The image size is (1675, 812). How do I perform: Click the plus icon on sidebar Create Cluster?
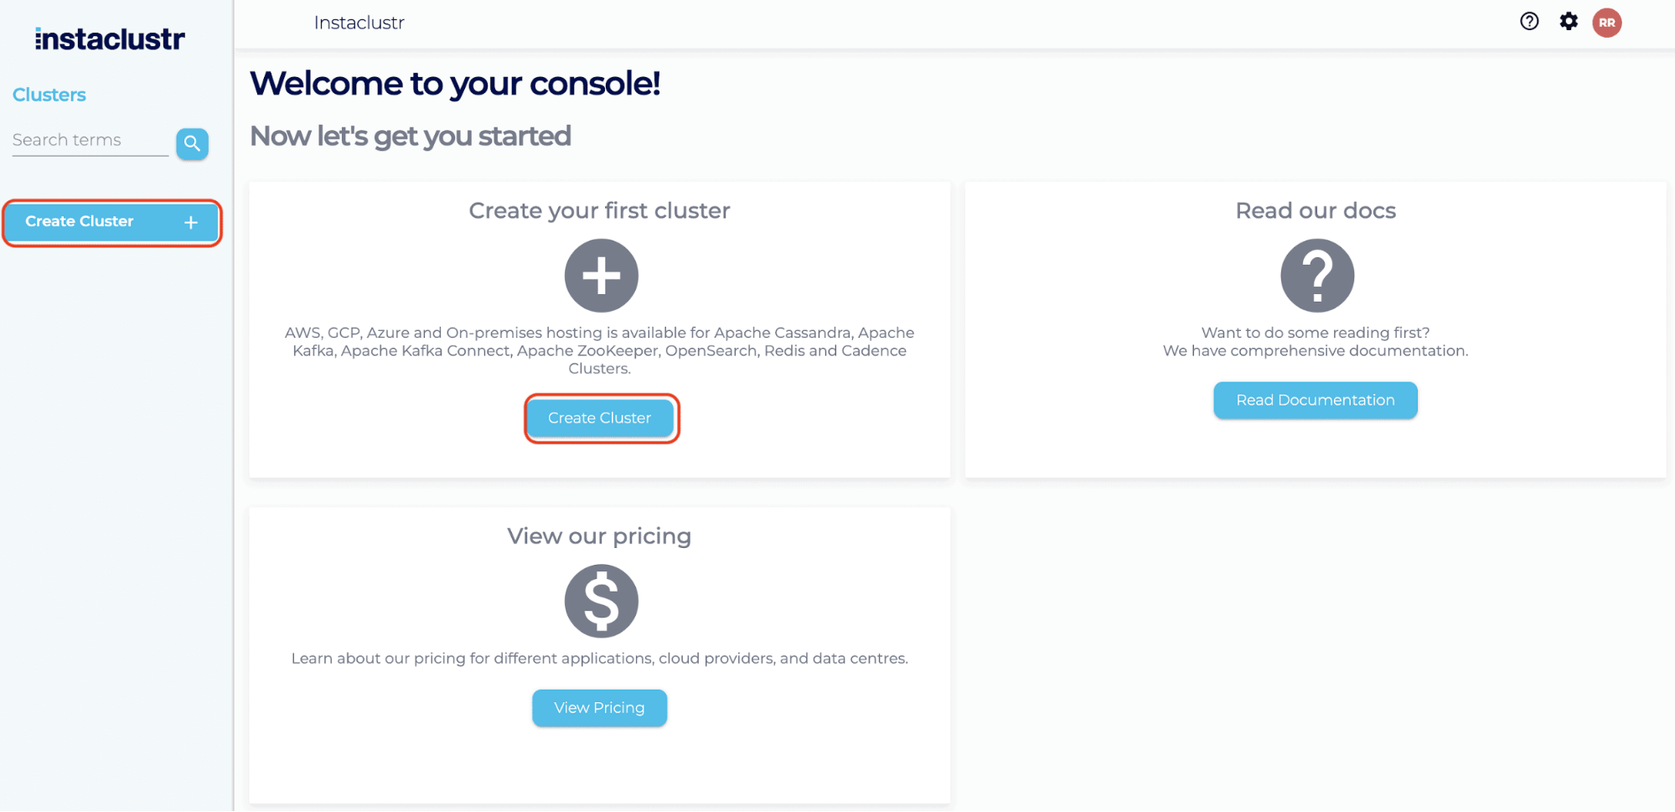pyautogui.click(x=191, y=222)
